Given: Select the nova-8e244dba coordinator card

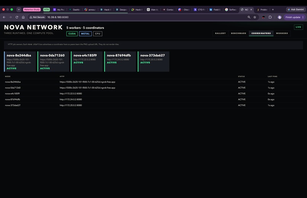Looking at the screenshot, I should click(20, 62).
